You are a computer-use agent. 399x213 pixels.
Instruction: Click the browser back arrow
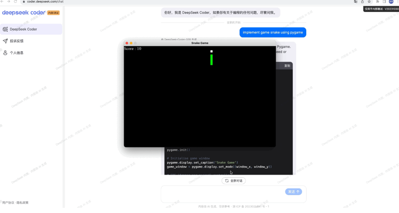point(2,2)
